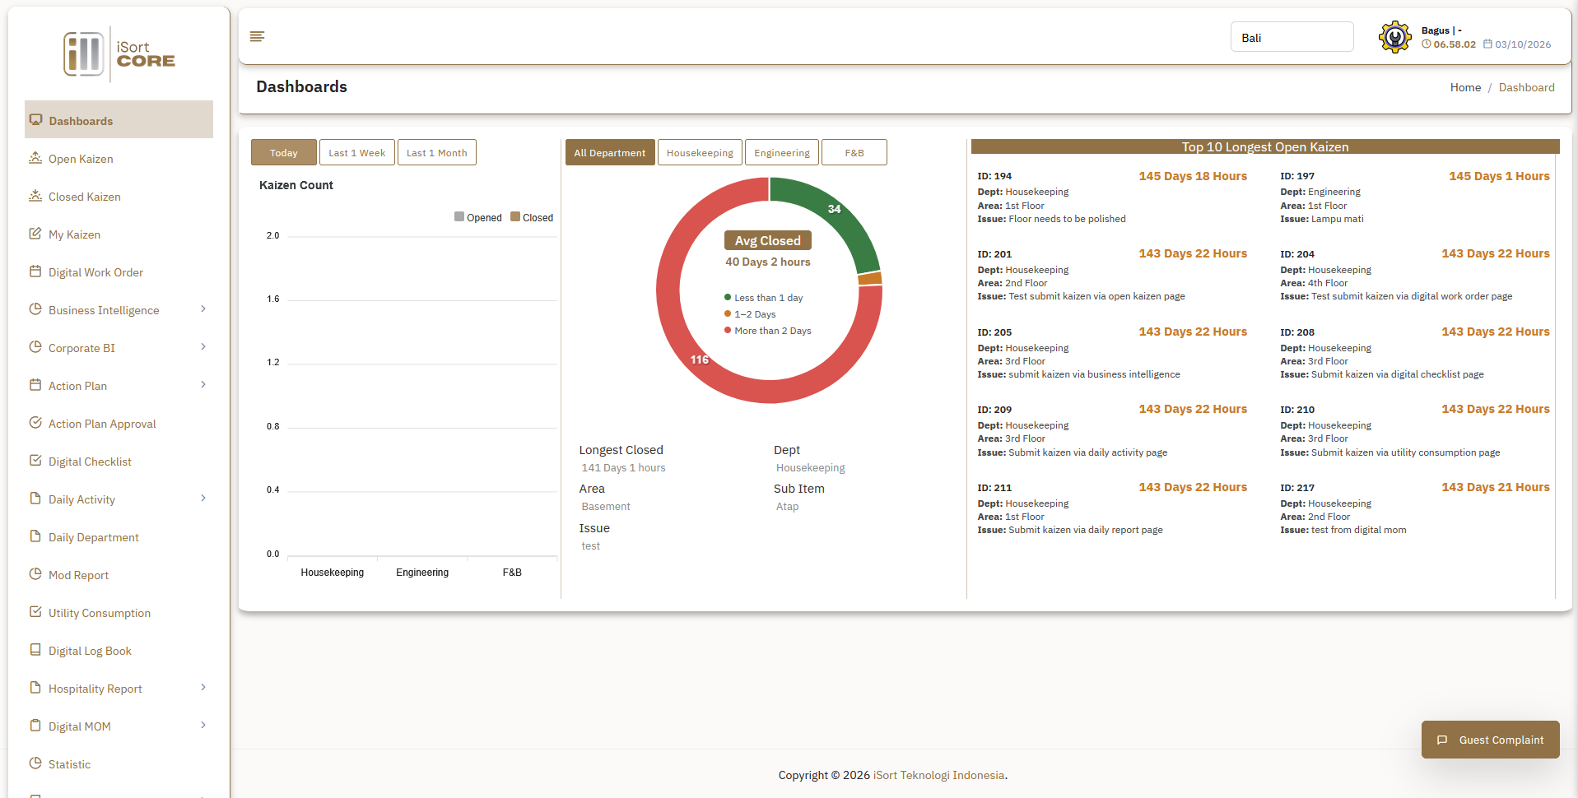Click the green donut segment labeled 34

[834, 209]
